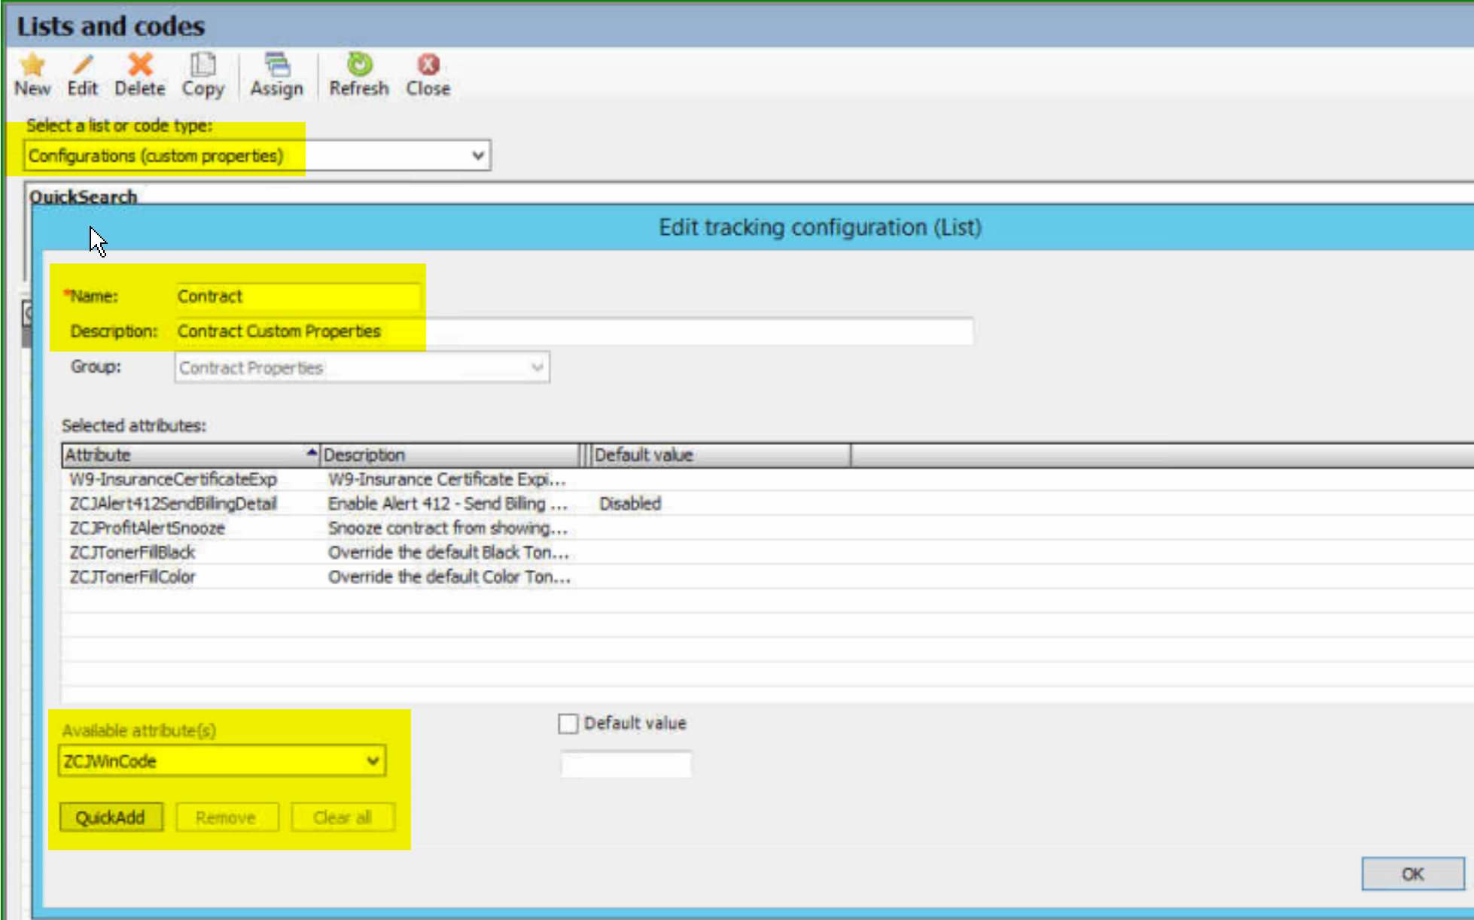Select the ZCJTonerFillColor attribute row
This screenshot has width=1474, height=920.
pos(767,577)
